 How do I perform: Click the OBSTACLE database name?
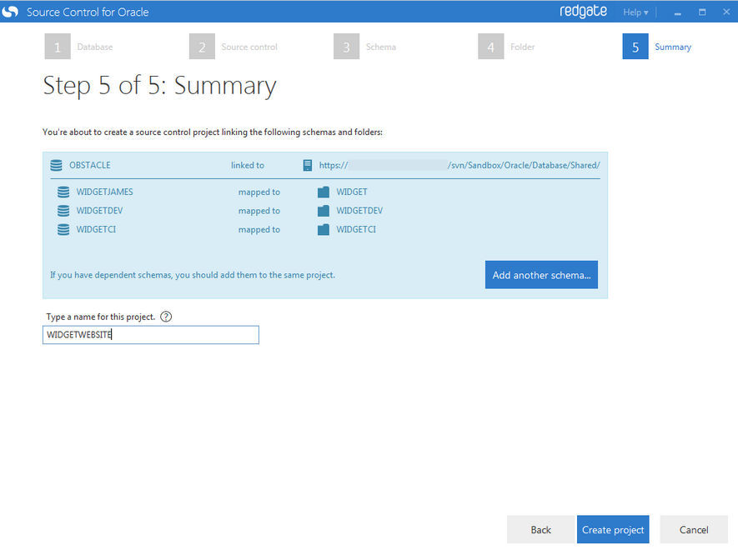tap(90, 166)
